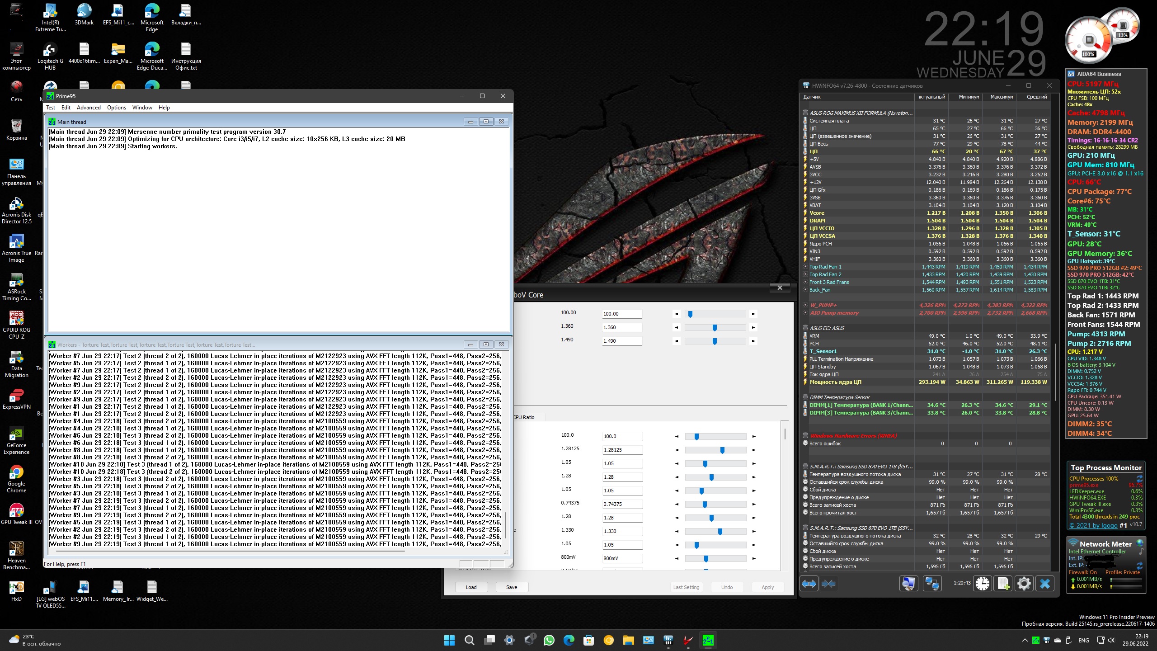Open WhatsApp from the taskbar
Image resolution: width=1157 pixels, height=651 pixels.
tap(549, 640)
